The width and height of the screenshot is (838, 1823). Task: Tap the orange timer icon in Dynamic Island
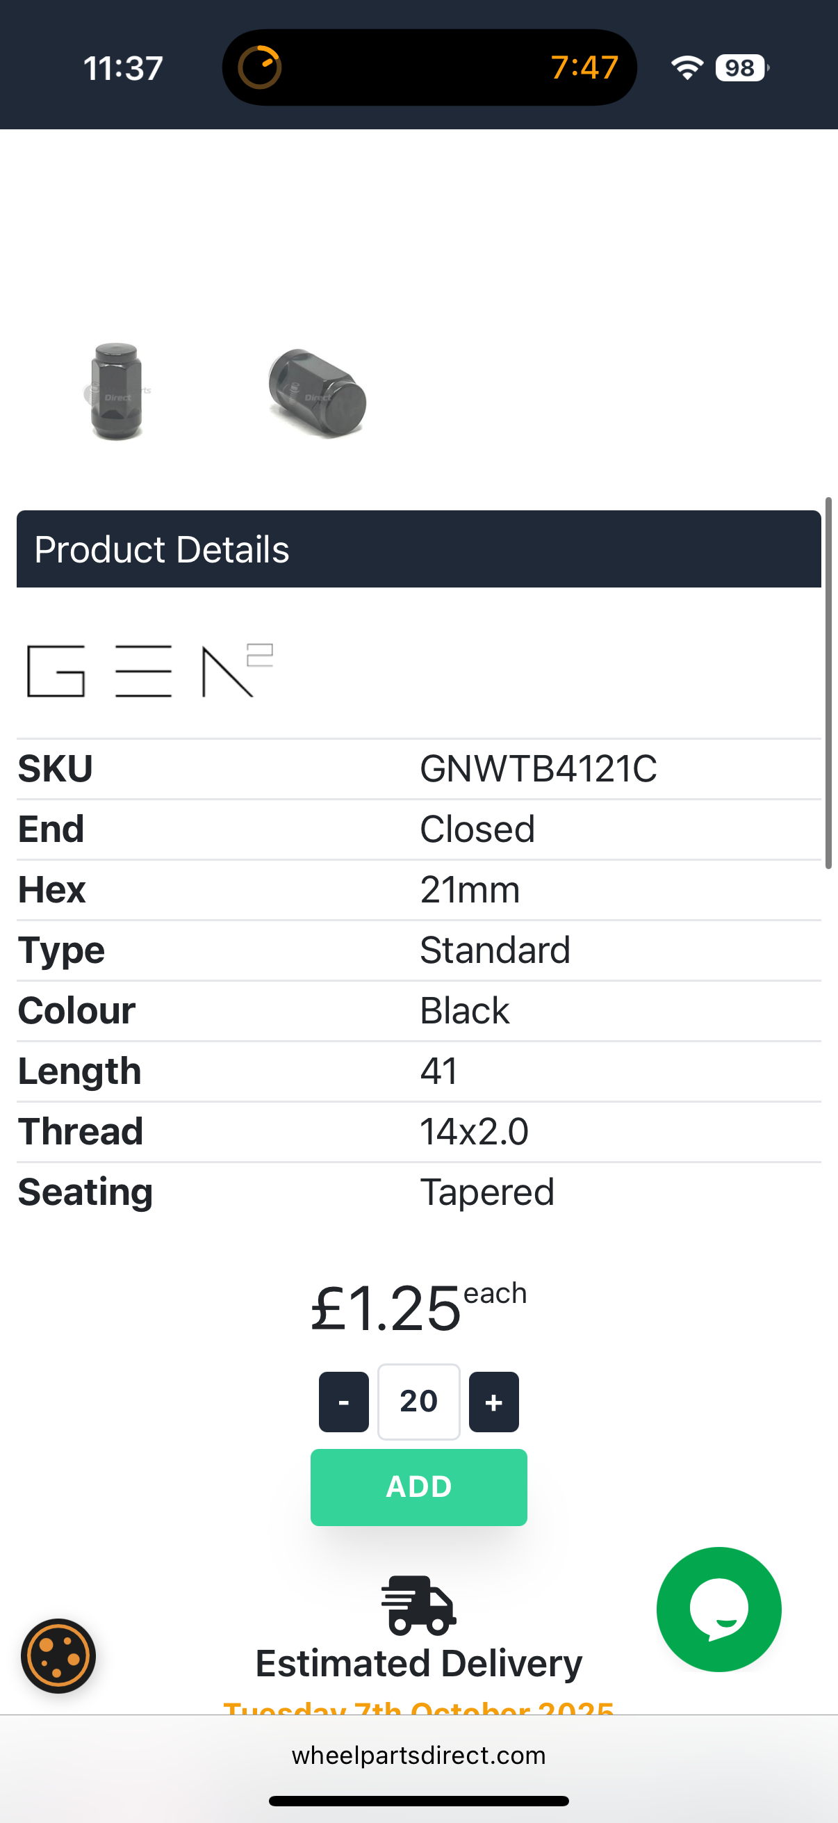click(x=260, y=68)
